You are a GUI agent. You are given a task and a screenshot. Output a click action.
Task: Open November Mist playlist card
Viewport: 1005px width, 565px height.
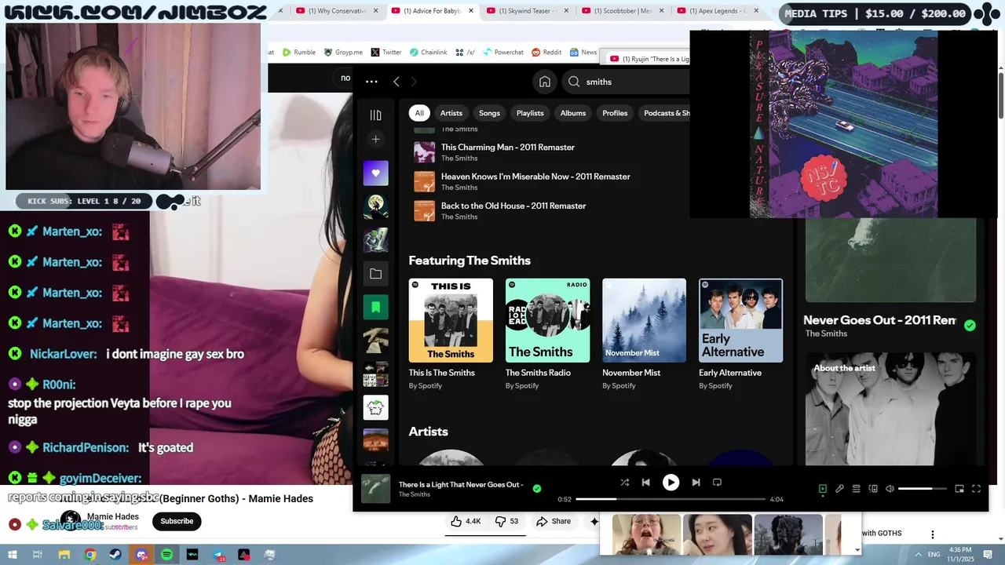point(644,334)
